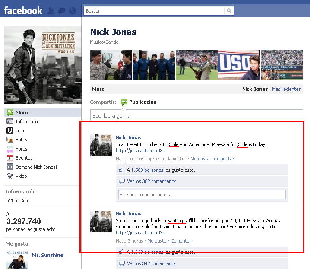Click the Publicación share option
Image resolution: width=310 pixels, height=269 pixels.
[142, 102]
